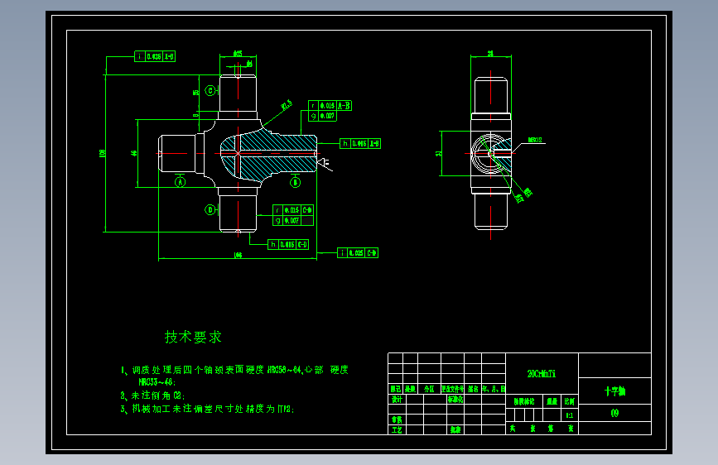Viewport: 718px width, 465px height.
Task: Click the 技术要求 heading text
Action: pyautogui.click(x=193, y=338)
